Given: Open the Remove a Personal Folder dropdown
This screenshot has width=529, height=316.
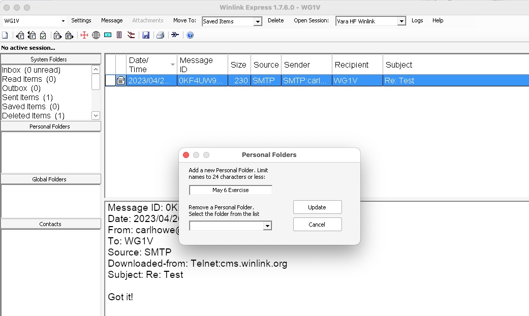Looking at the screenshot, I should 267,226.
